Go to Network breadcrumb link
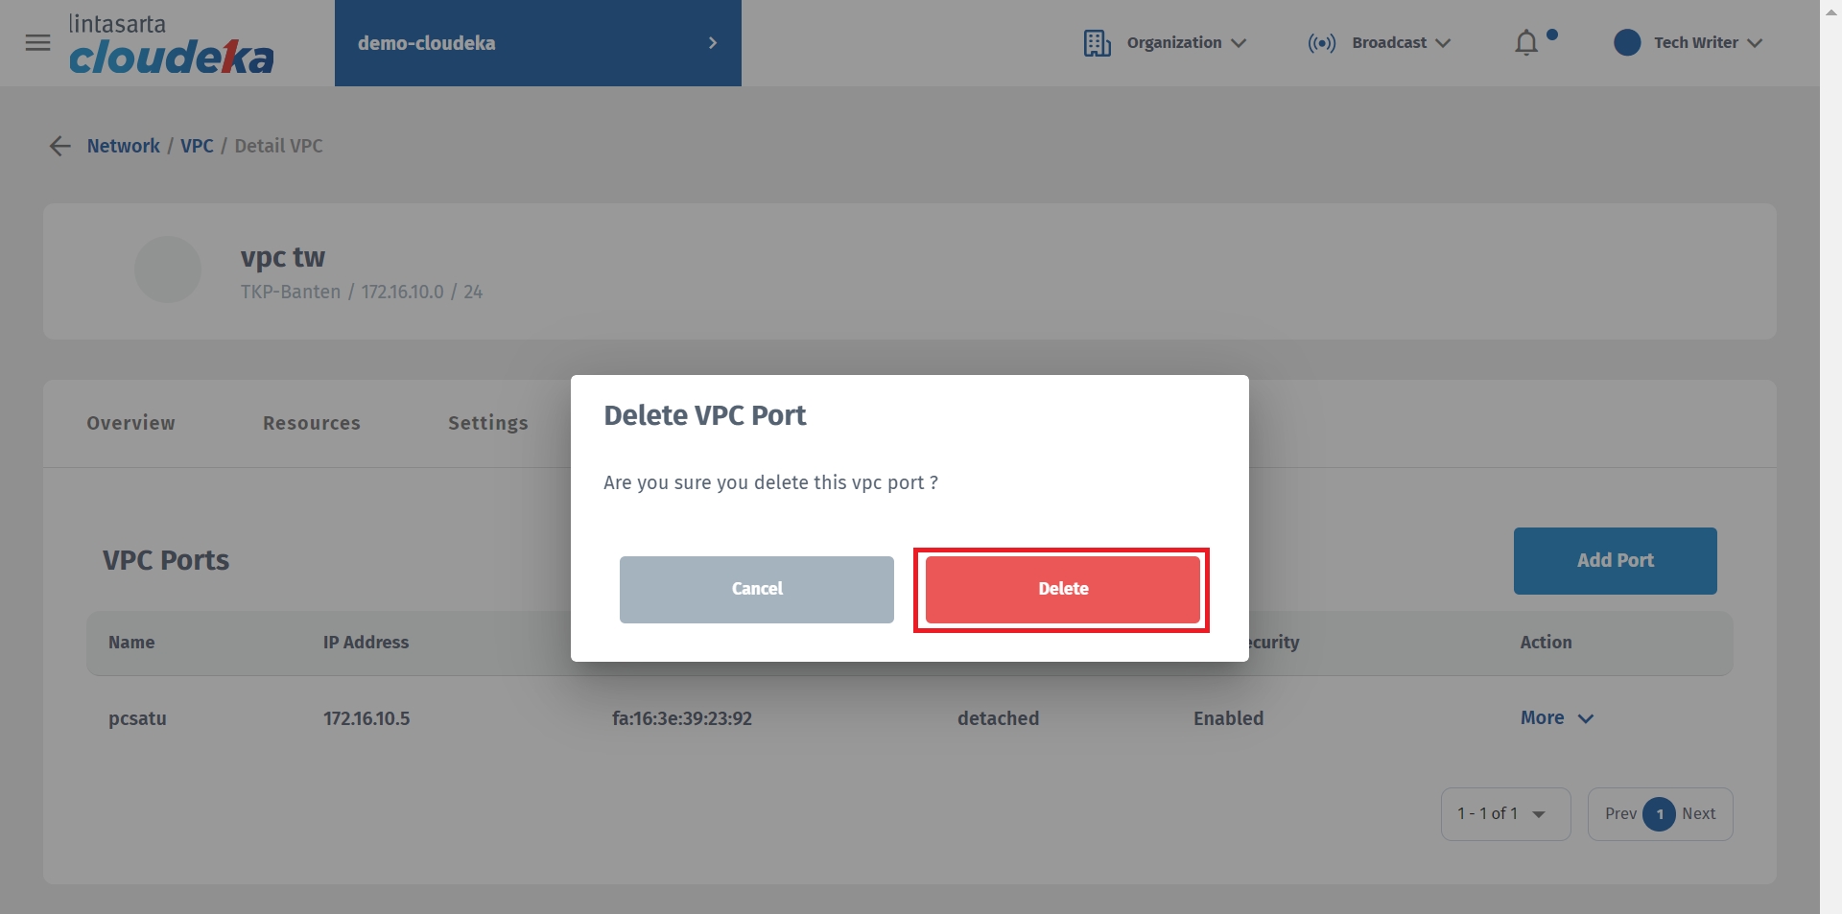This screenshot has width=1842, height=914. coord(124,146)
